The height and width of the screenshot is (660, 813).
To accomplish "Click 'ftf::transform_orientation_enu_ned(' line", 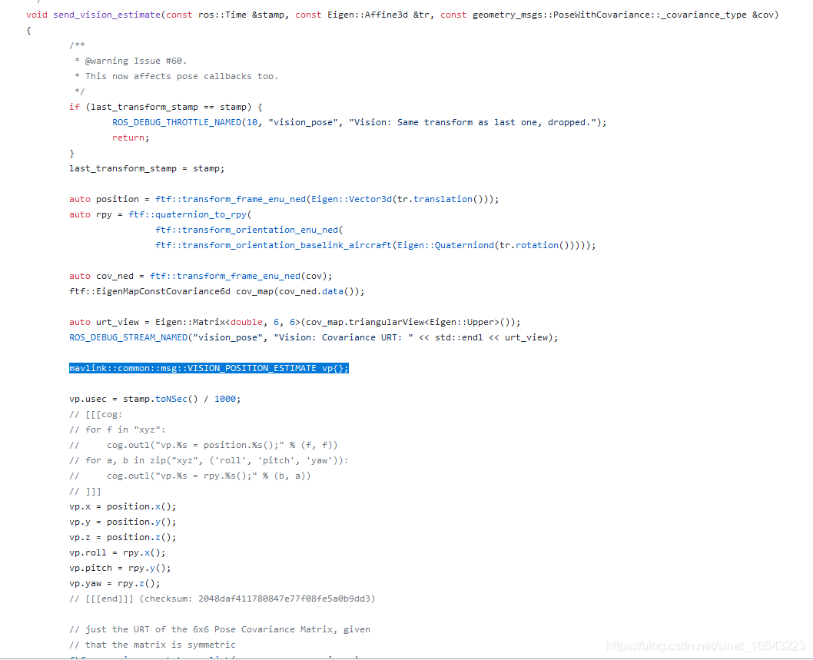I will click(250, 230).
